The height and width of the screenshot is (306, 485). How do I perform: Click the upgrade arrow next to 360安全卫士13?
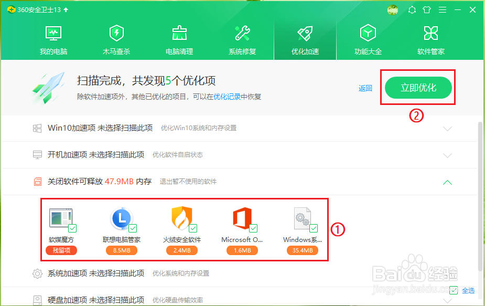click(66, 10)
